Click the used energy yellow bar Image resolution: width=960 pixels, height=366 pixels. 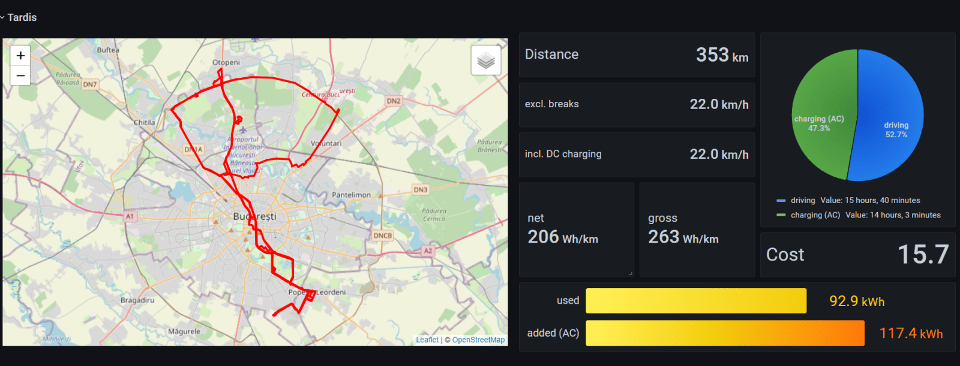point(696,301)
